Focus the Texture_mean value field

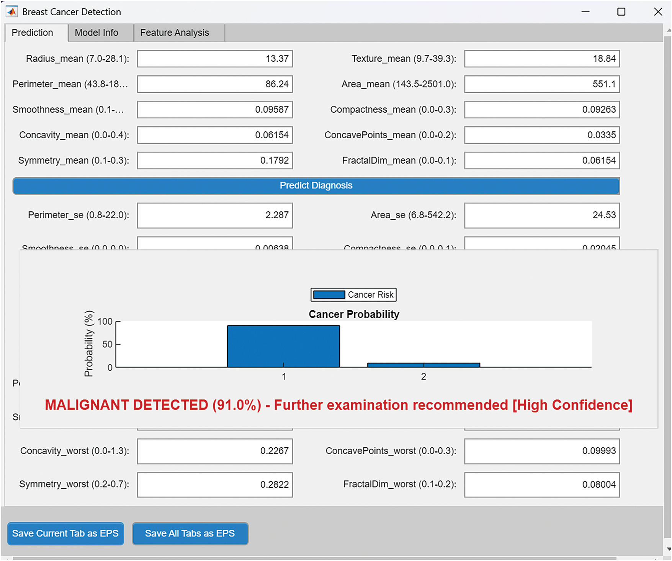click(542, 59)
